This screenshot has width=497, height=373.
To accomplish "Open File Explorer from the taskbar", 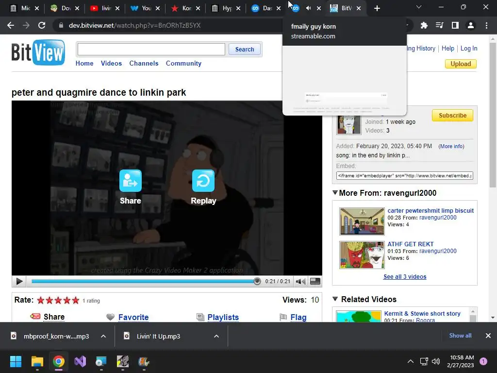I will click(x=37, y=361).
